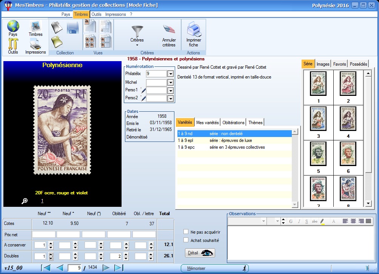Justify observations text
This screenshot has width=379, height=274.
coord(368,221)
